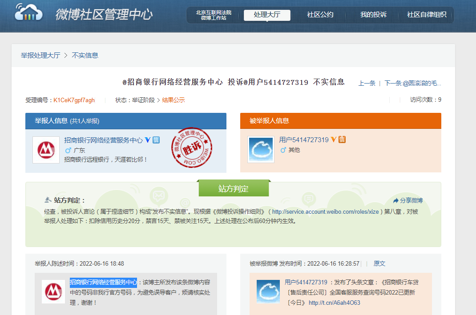Click 招商银行远程银行，天涯若比邻！ description

tap(105, 159)
